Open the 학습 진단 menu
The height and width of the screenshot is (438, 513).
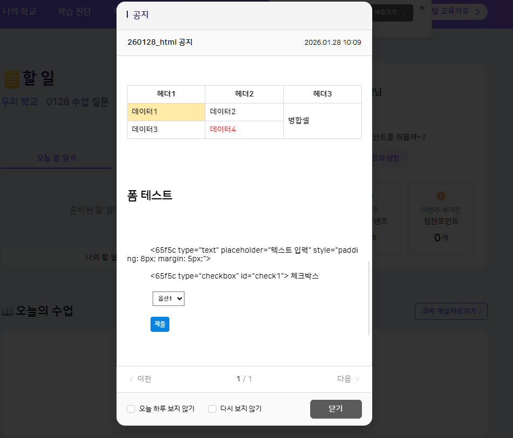pyautogui.click(x=74, y=11)
